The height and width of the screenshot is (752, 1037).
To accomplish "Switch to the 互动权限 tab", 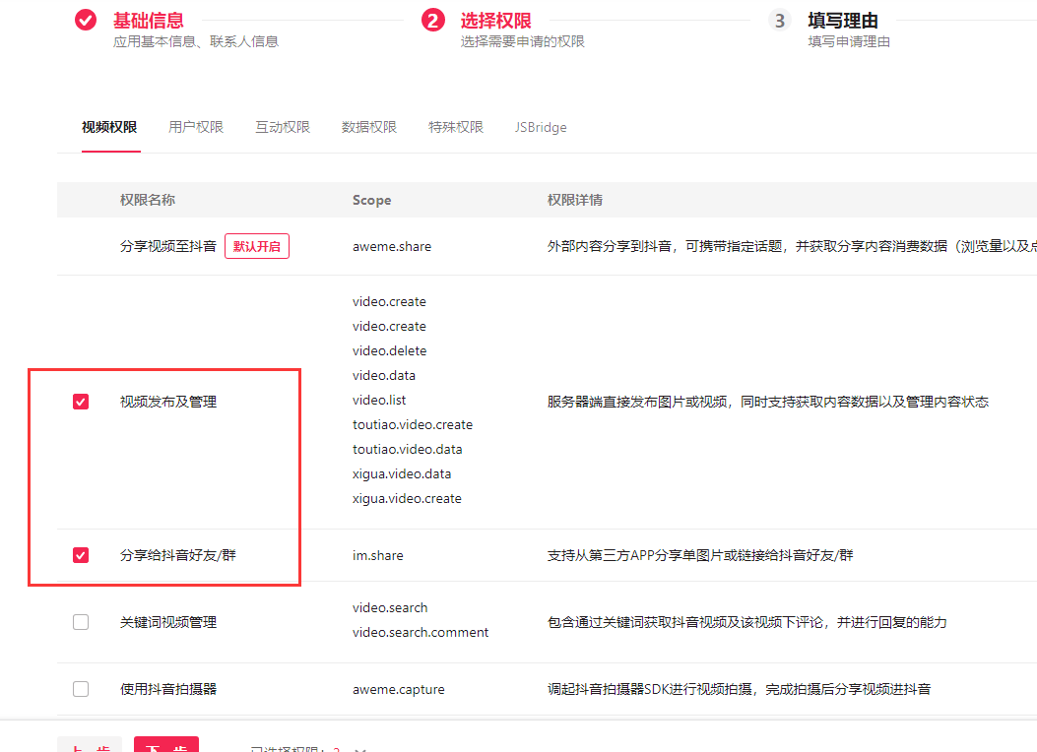I will click(x=283, y=127).
